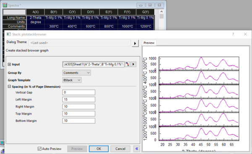Click the Units row label
252x154 pixels.
click(x=14, y=22)
